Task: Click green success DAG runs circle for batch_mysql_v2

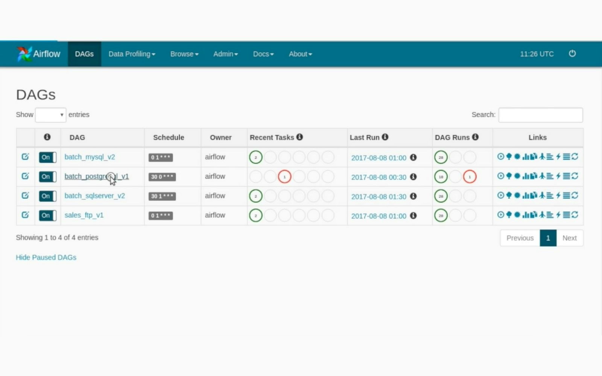Action: [x=441, y=157]
